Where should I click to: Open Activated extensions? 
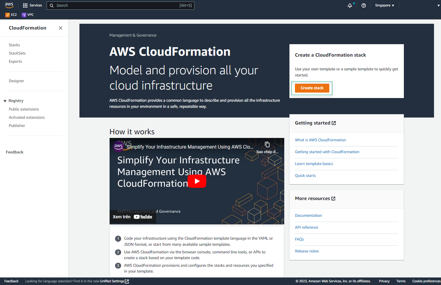[27, 118]
